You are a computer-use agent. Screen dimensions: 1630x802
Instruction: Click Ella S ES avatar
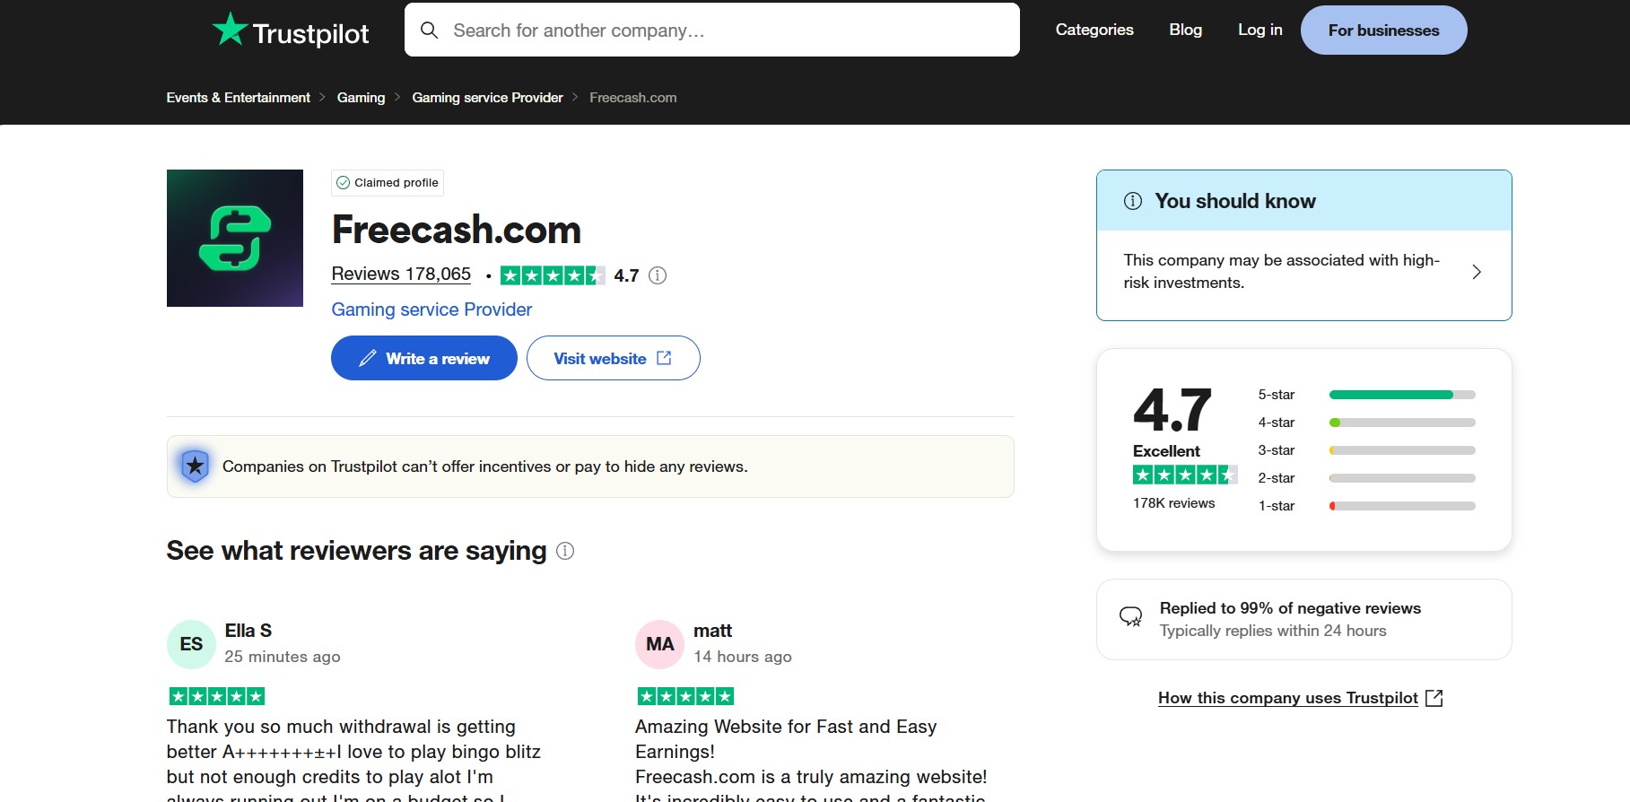[191, 644]
